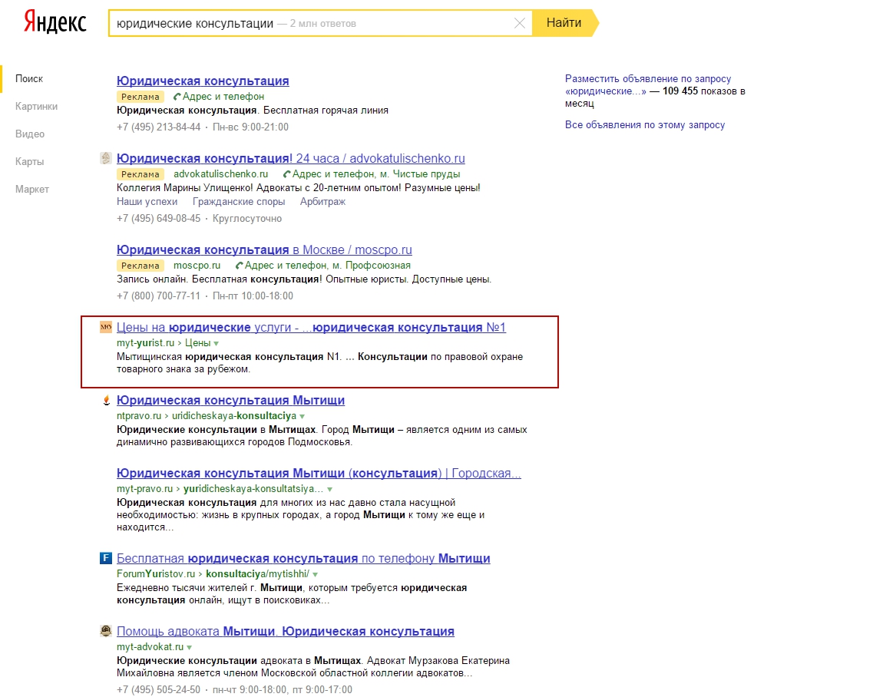Click the phone number +7 (495) 649-08-45

[x=158, y=218]
